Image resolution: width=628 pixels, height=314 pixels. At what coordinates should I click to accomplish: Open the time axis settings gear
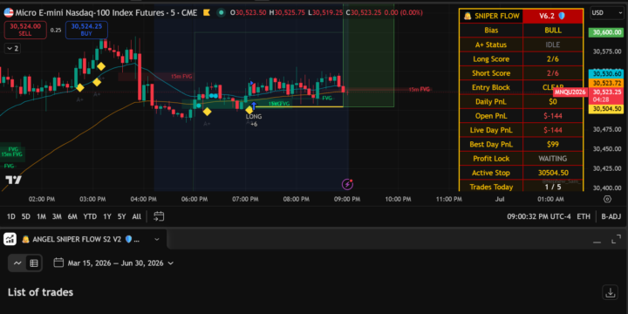(x=607, y=199)
